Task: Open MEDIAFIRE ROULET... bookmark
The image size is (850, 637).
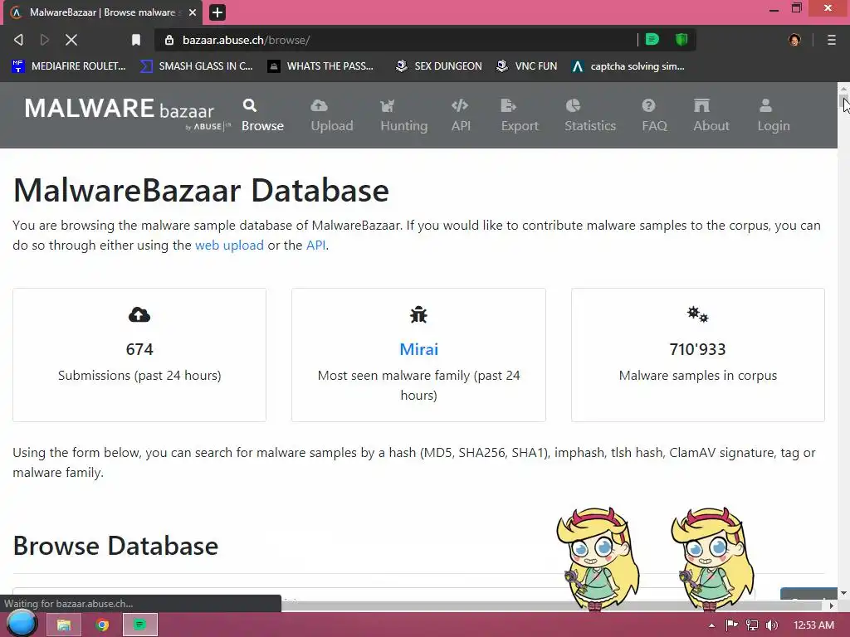Action: point(69,66)
